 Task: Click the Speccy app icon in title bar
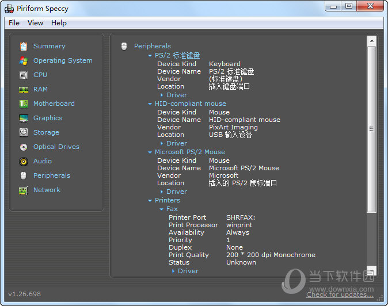pos(9,9)
